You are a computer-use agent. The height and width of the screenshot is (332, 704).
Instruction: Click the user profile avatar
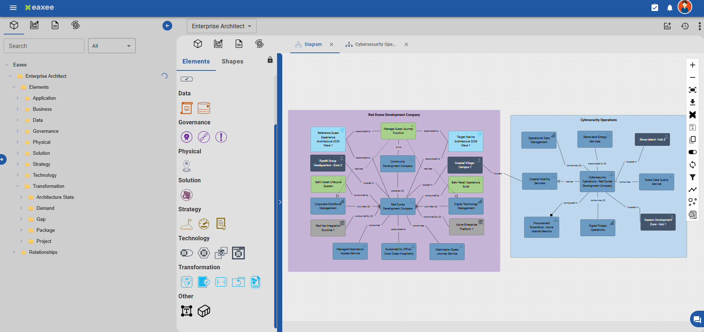click(x=685, y=7)
